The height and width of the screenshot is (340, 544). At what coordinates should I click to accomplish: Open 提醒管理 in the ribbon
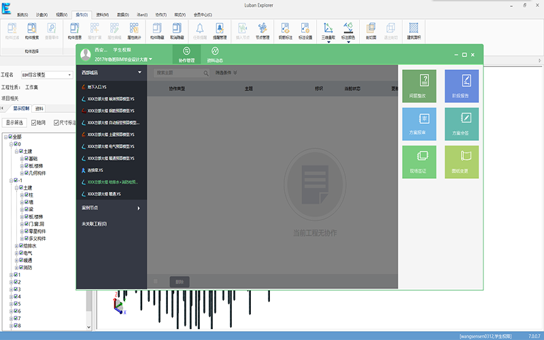pos(219,31)
